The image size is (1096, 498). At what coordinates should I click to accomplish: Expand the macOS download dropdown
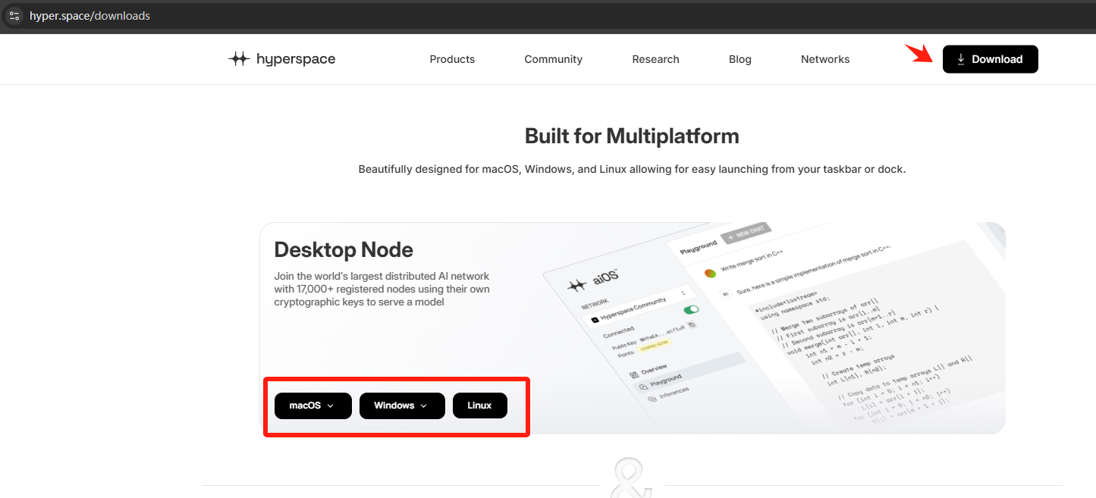click(x=312, y=406)
